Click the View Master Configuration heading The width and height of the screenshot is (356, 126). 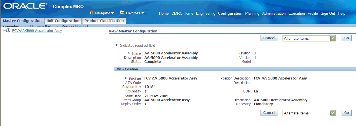133,31
